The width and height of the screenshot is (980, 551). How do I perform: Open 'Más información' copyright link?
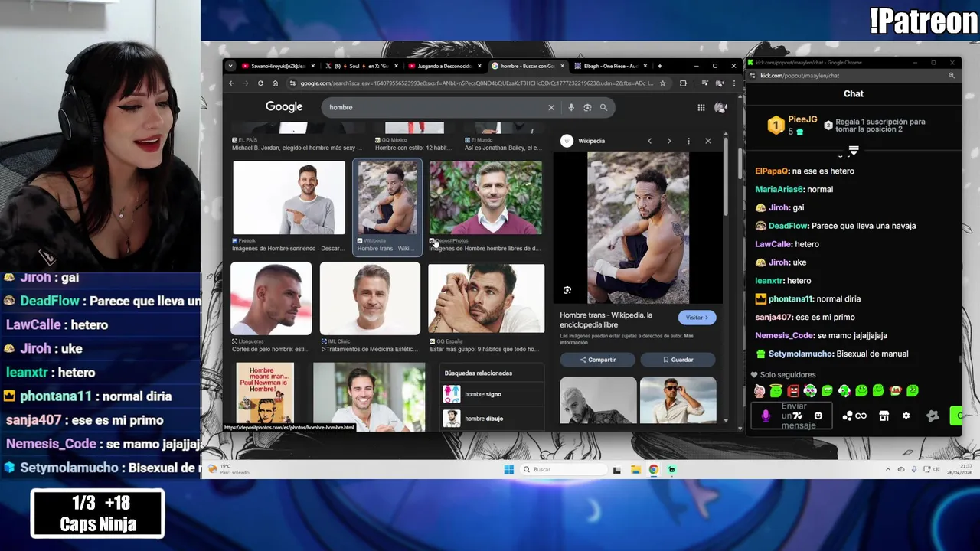click(626, 339)
